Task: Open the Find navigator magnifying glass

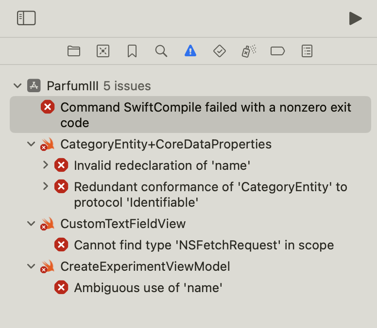Action: [161, 51]
